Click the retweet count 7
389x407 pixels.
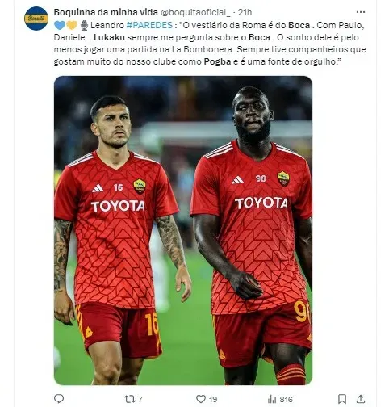pyautogui.click(x=140, y=399)
